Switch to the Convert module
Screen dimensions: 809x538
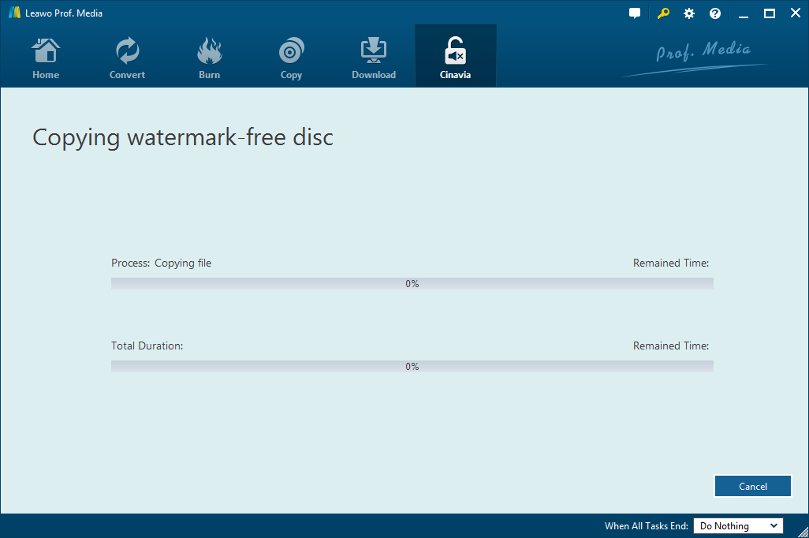127,58
